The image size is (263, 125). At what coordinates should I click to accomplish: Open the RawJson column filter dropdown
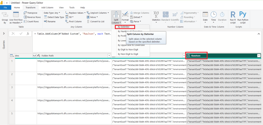[x=259, y=56]
